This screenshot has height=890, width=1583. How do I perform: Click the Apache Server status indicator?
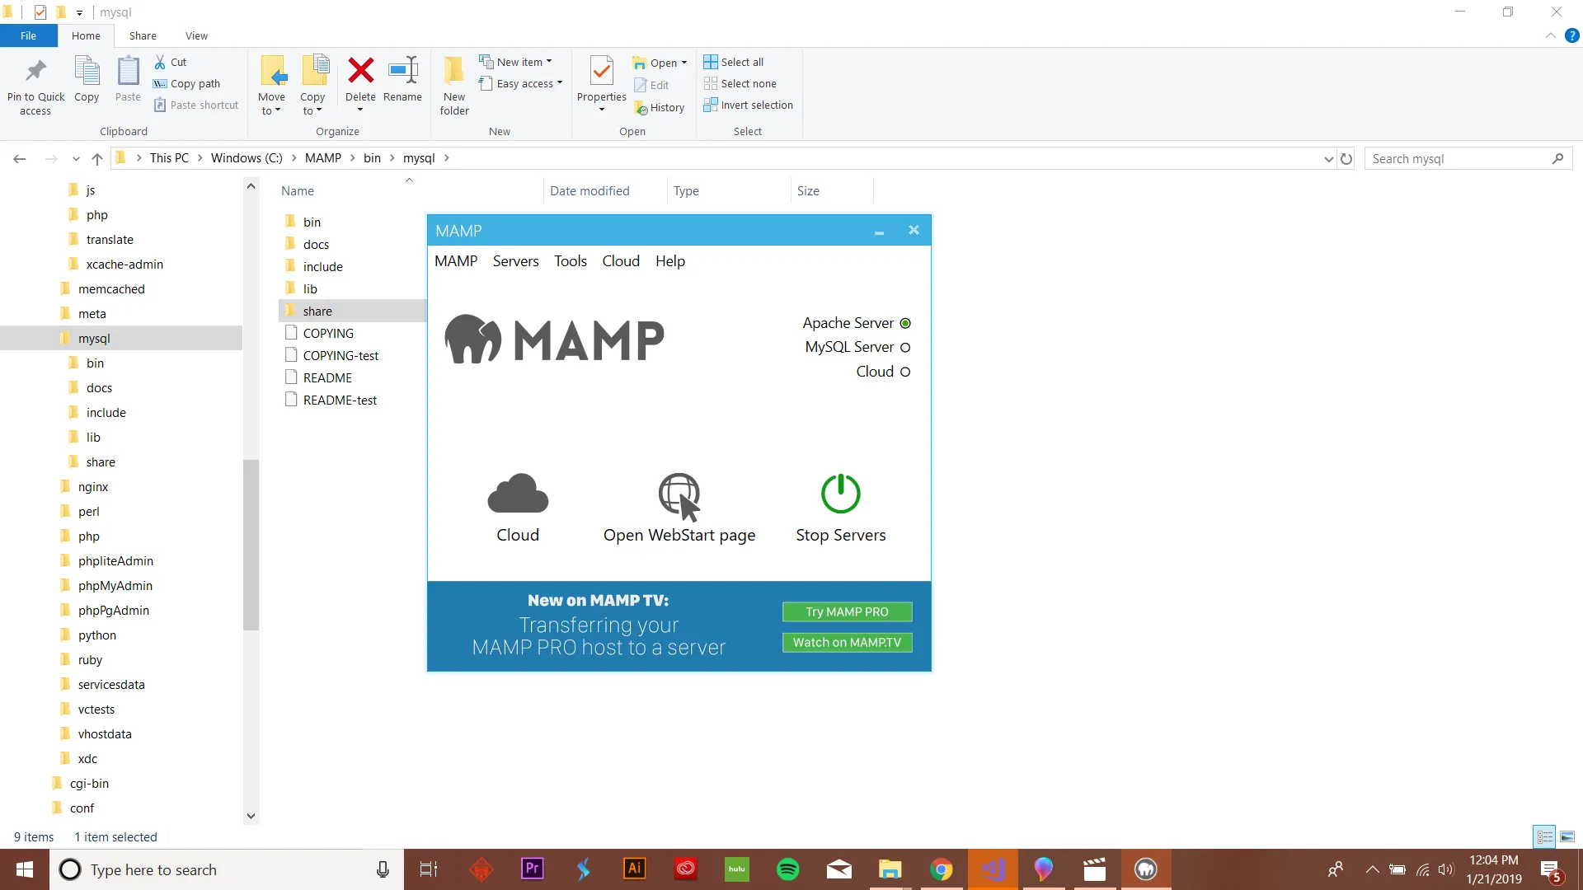click(x=905, y=323)
